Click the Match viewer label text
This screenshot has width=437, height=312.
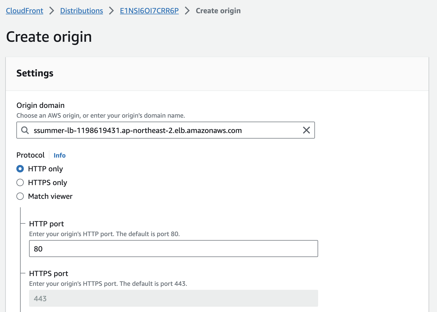(x=50, y=196)
